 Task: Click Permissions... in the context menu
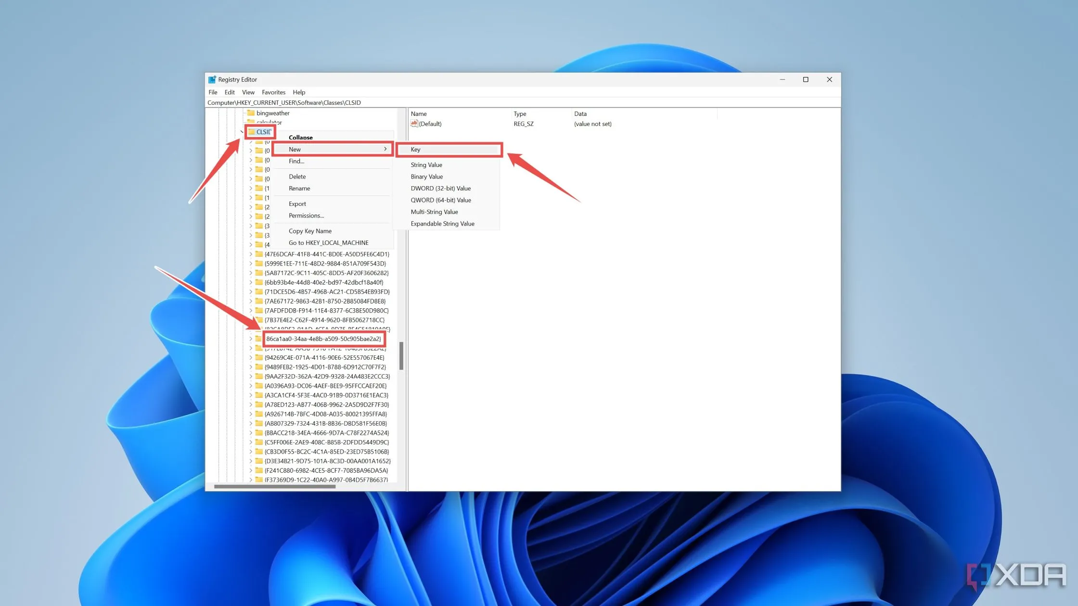coord(306,215)
